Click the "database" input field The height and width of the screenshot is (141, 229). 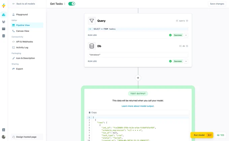[x=138, y=55]
